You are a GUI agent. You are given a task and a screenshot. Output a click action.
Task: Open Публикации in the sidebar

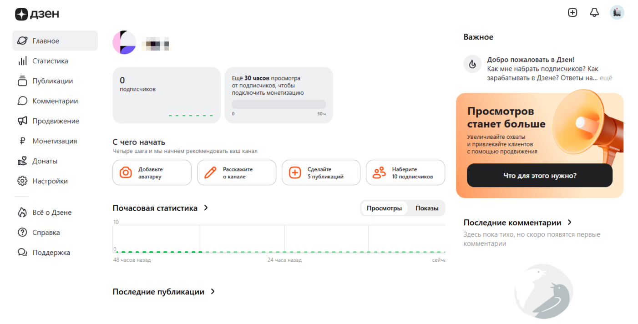pyautogui.click(x=55, y=81)
